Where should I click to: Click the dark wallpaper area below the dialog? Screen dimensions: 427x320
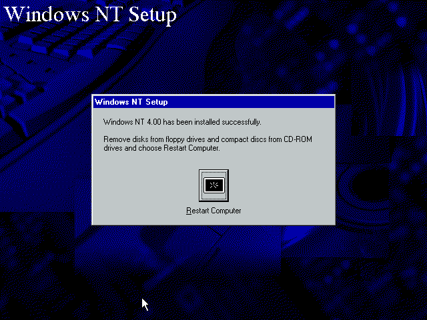click(213, 272)
